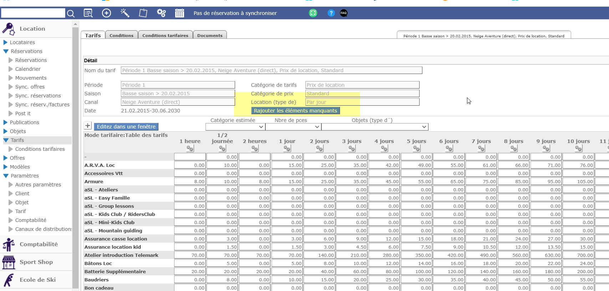Open the Catégorie estimée dropdown

(x=235, y=127)
